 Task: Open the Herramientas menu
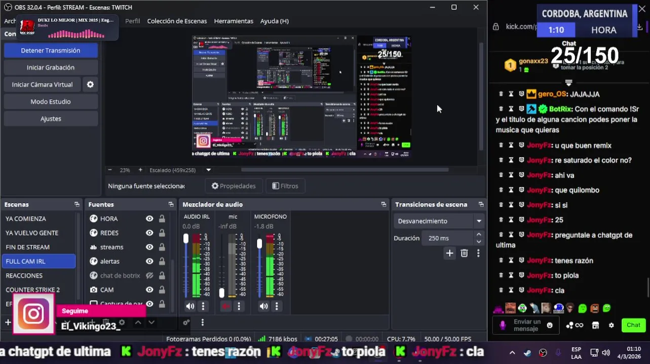[x=234, y=21]
